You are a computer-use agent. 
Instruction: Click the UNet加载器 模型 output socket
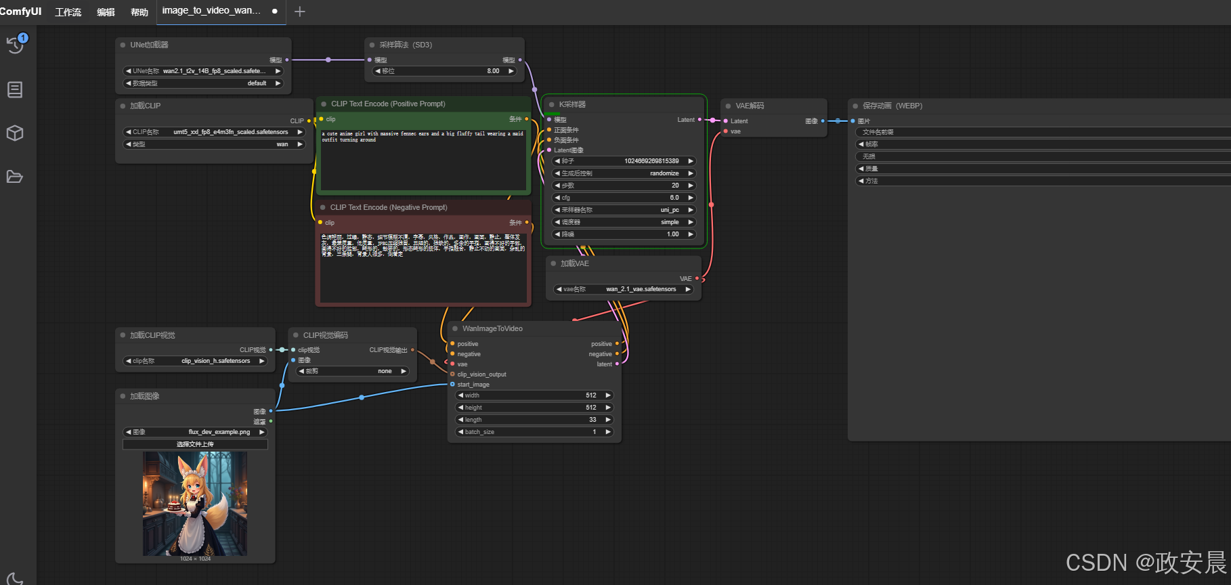coord(287,60)
